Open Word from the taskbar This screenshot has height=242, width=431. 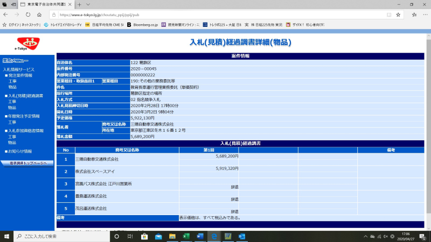(x=200, y=236)
